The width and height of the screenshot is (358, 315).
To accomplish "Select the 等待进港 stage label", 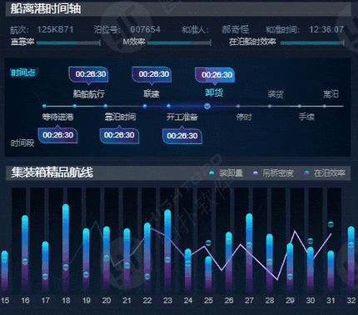I will tap(57, 117).
